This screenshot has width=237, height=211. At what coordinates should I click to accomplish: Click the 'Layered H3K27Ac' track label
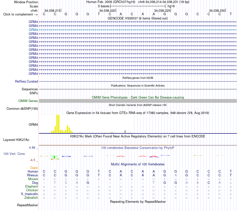[16, 140]
